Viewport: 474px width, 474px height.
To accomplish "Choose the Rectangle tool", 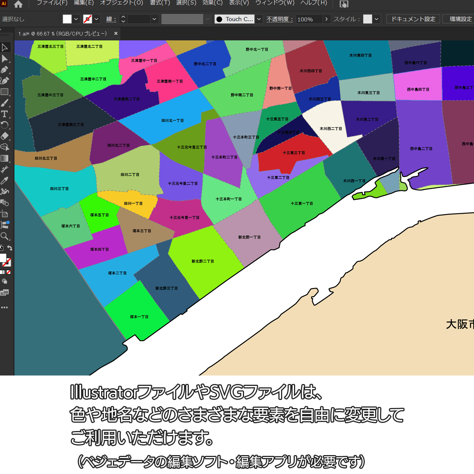I will point(5,92).
